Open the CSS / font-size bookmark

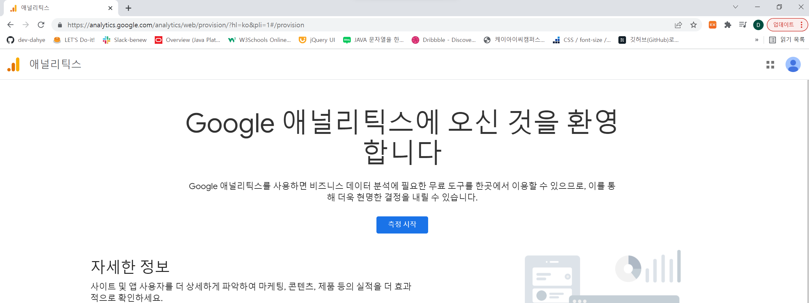[x=582, y=40]
